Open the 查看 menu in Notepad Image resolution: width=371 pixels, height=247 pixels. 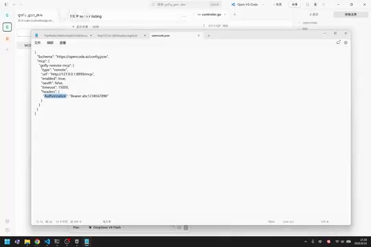click(63, 43)
